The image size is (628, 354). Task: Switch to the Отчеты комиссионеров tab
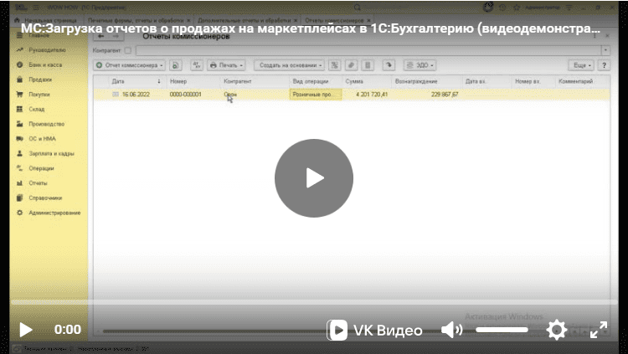coord(334,20)
